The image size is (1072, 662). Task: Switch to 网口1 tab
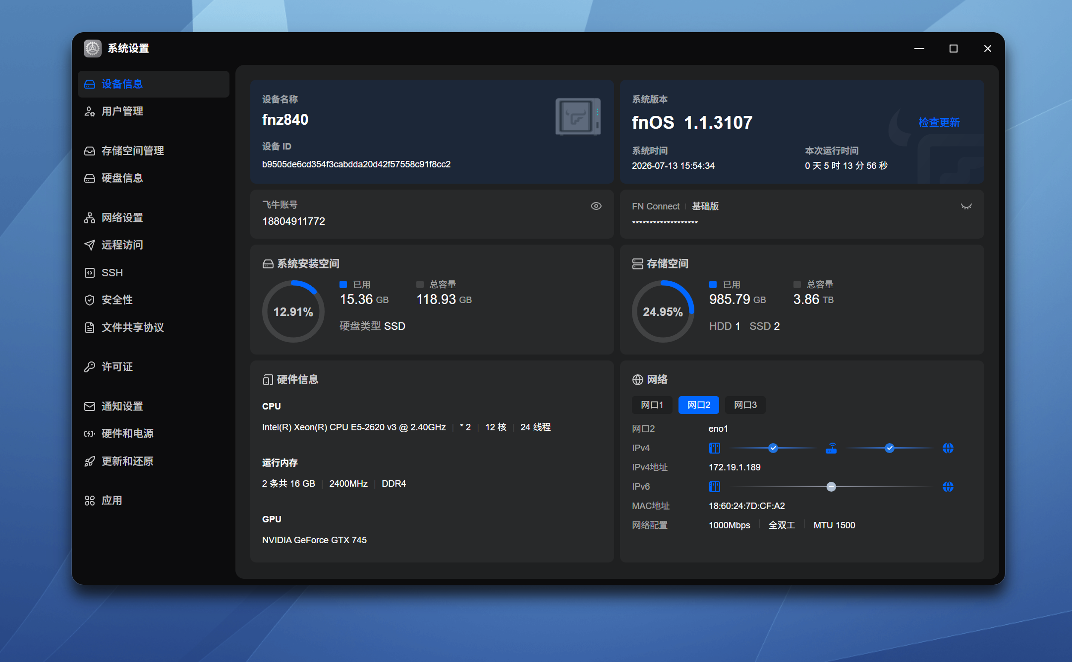pos(652,405)
